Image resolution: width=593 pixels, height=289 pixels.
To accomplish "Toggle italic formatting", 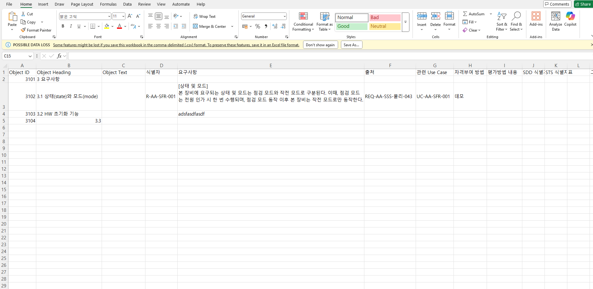I will click(71, 26).
